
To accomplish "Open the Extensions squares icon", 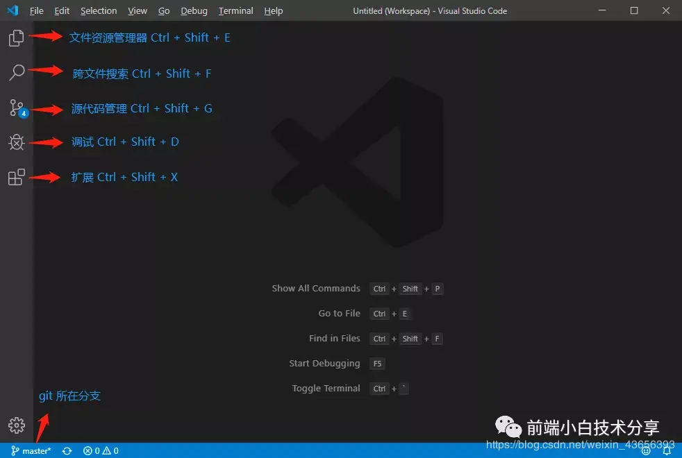I will (x=17, y=177).
